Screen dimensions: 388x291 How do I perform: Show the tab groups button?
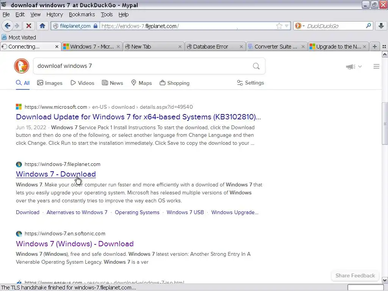pyautogui.click(x=384, y=47)
